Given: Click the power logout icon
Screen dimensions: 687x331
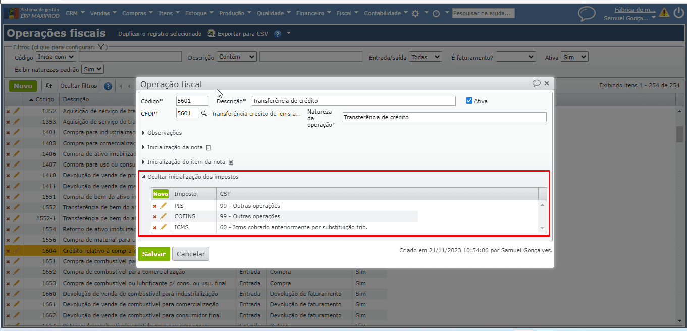Looking at the screenshot, I should coord(678,12).
